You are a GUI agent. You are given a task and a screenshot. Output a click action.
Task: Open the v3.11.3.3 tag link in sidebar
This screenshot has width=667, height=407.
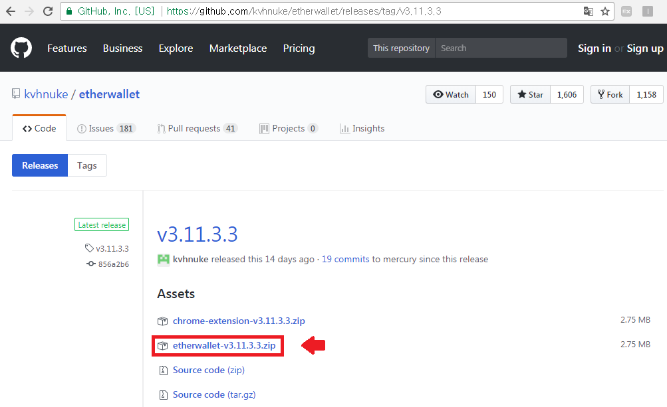click(x=112, y=248)
